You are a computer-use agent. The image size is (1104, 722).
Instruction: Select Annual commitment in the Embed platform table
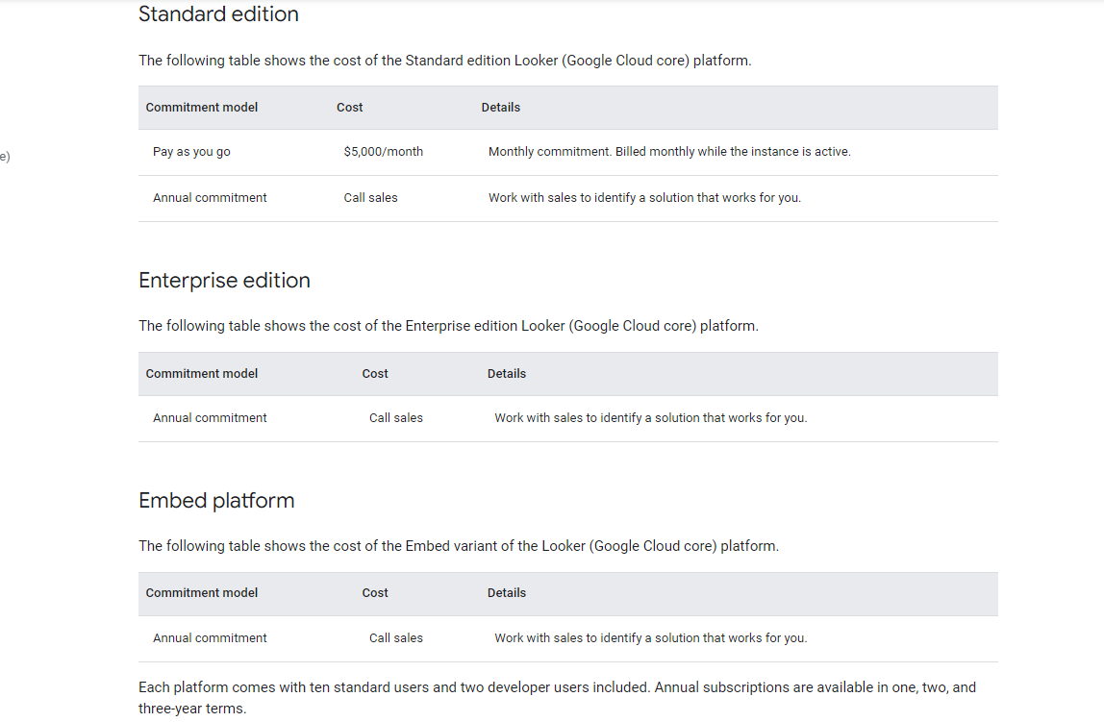210,637
